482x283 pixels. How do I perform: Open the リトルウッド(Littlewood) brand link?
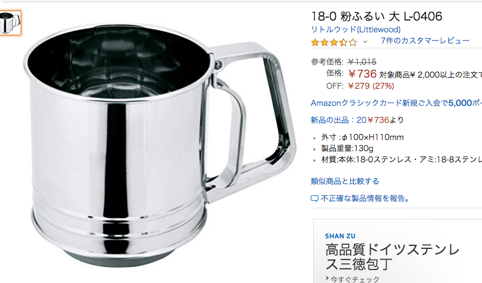click(355, 29)
